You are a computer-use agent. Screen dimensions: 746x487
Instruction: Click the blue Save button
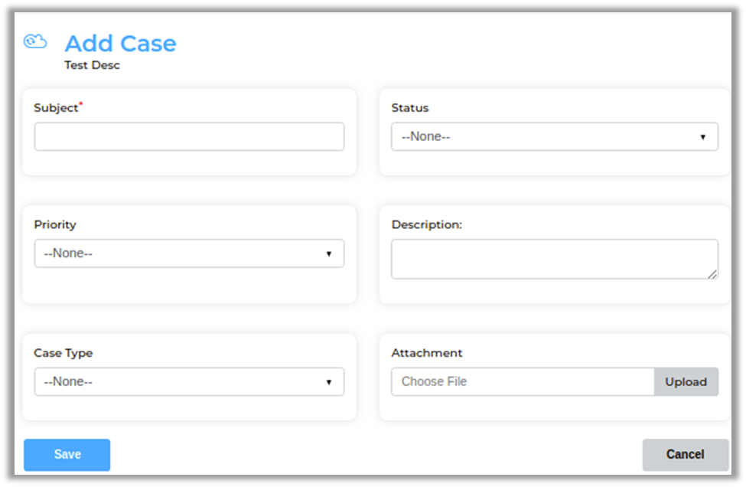coord(67,454)
